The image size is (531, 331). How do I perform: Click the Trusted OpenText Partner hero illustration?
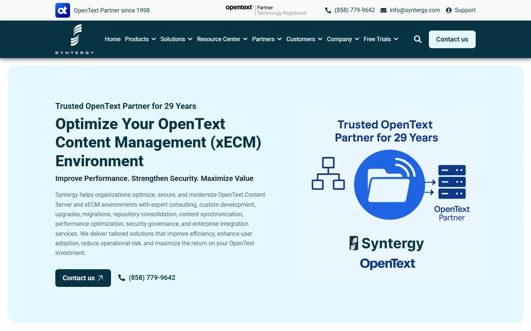point(391,194)
